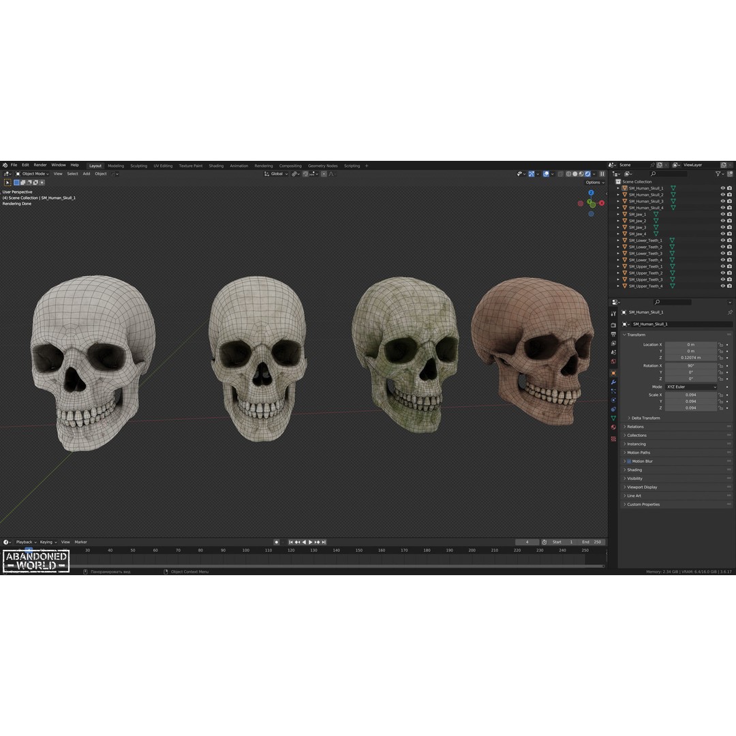Add a new ViewLayer icon
The width and height of the screenshot is (736, 736).
723,165
